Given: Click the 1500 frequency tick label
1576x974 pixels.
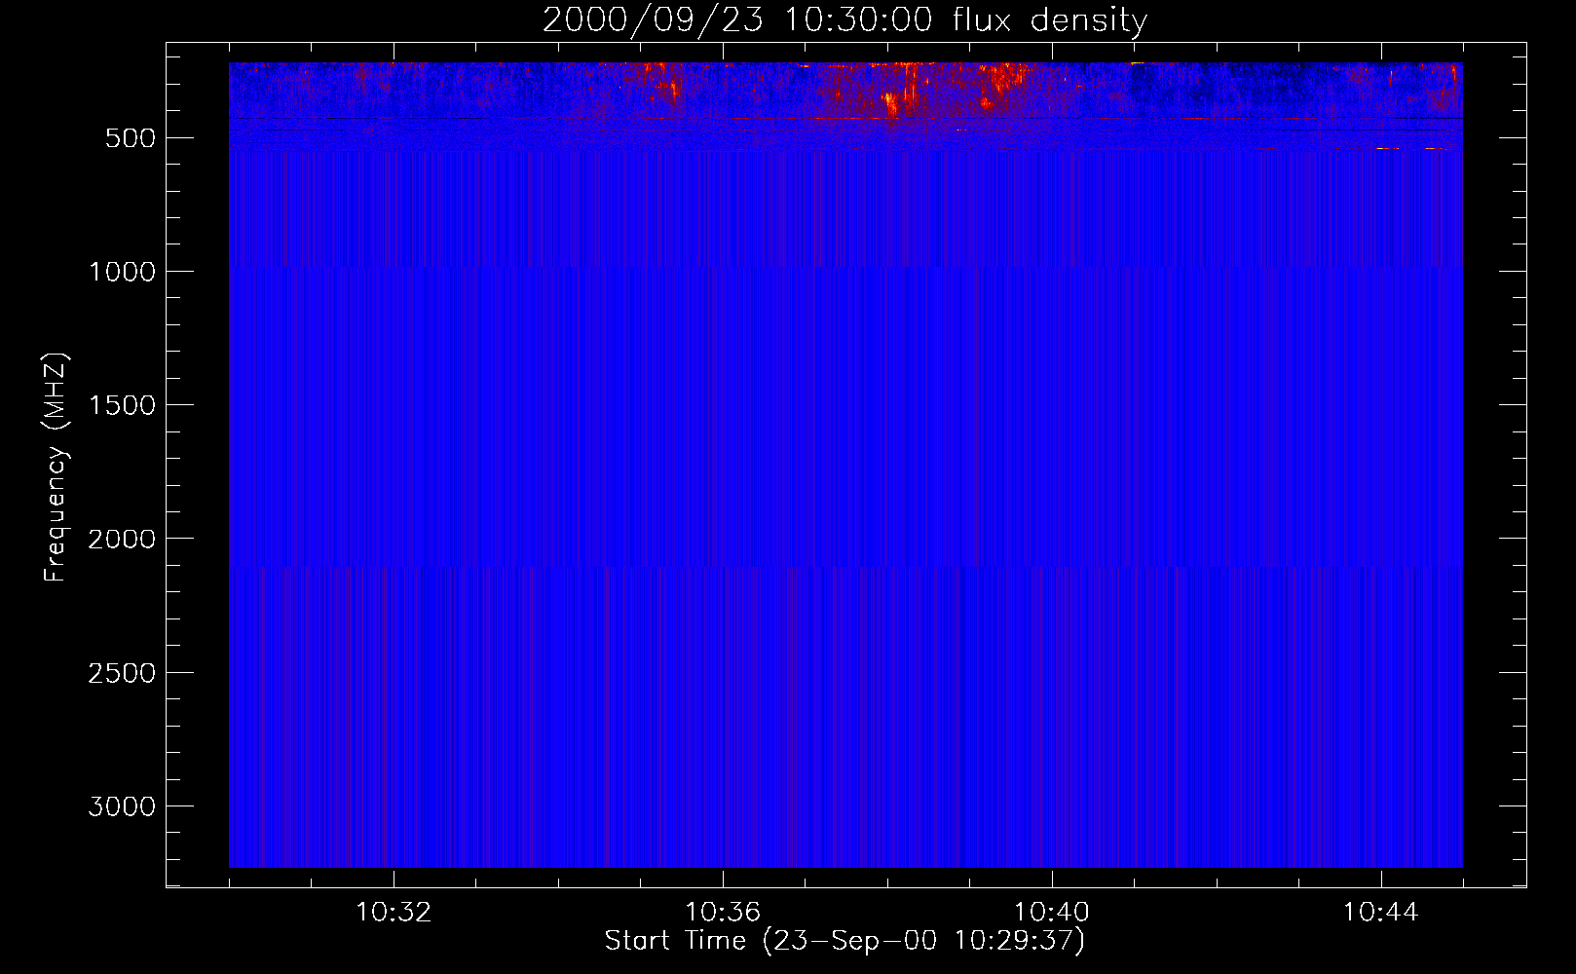Looking at the screenshot, I should (x=122, y=405).
